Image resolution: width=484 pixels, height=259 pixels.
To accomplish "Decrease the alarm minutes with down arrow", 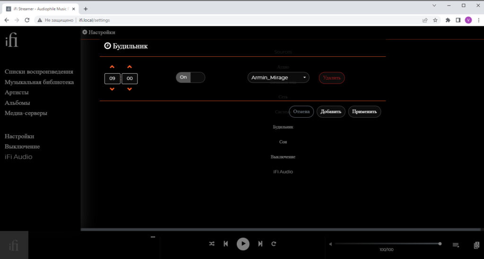I will (130, 89).
